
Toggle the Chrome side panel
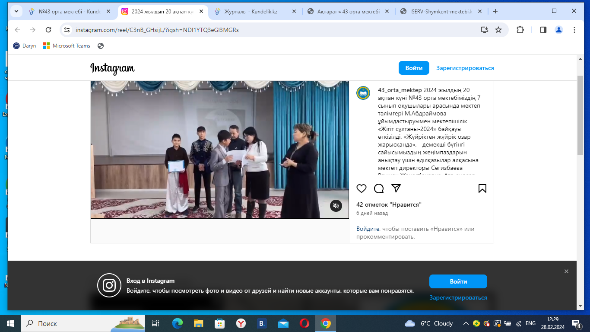pyautogui.click(x=543, y=30)
